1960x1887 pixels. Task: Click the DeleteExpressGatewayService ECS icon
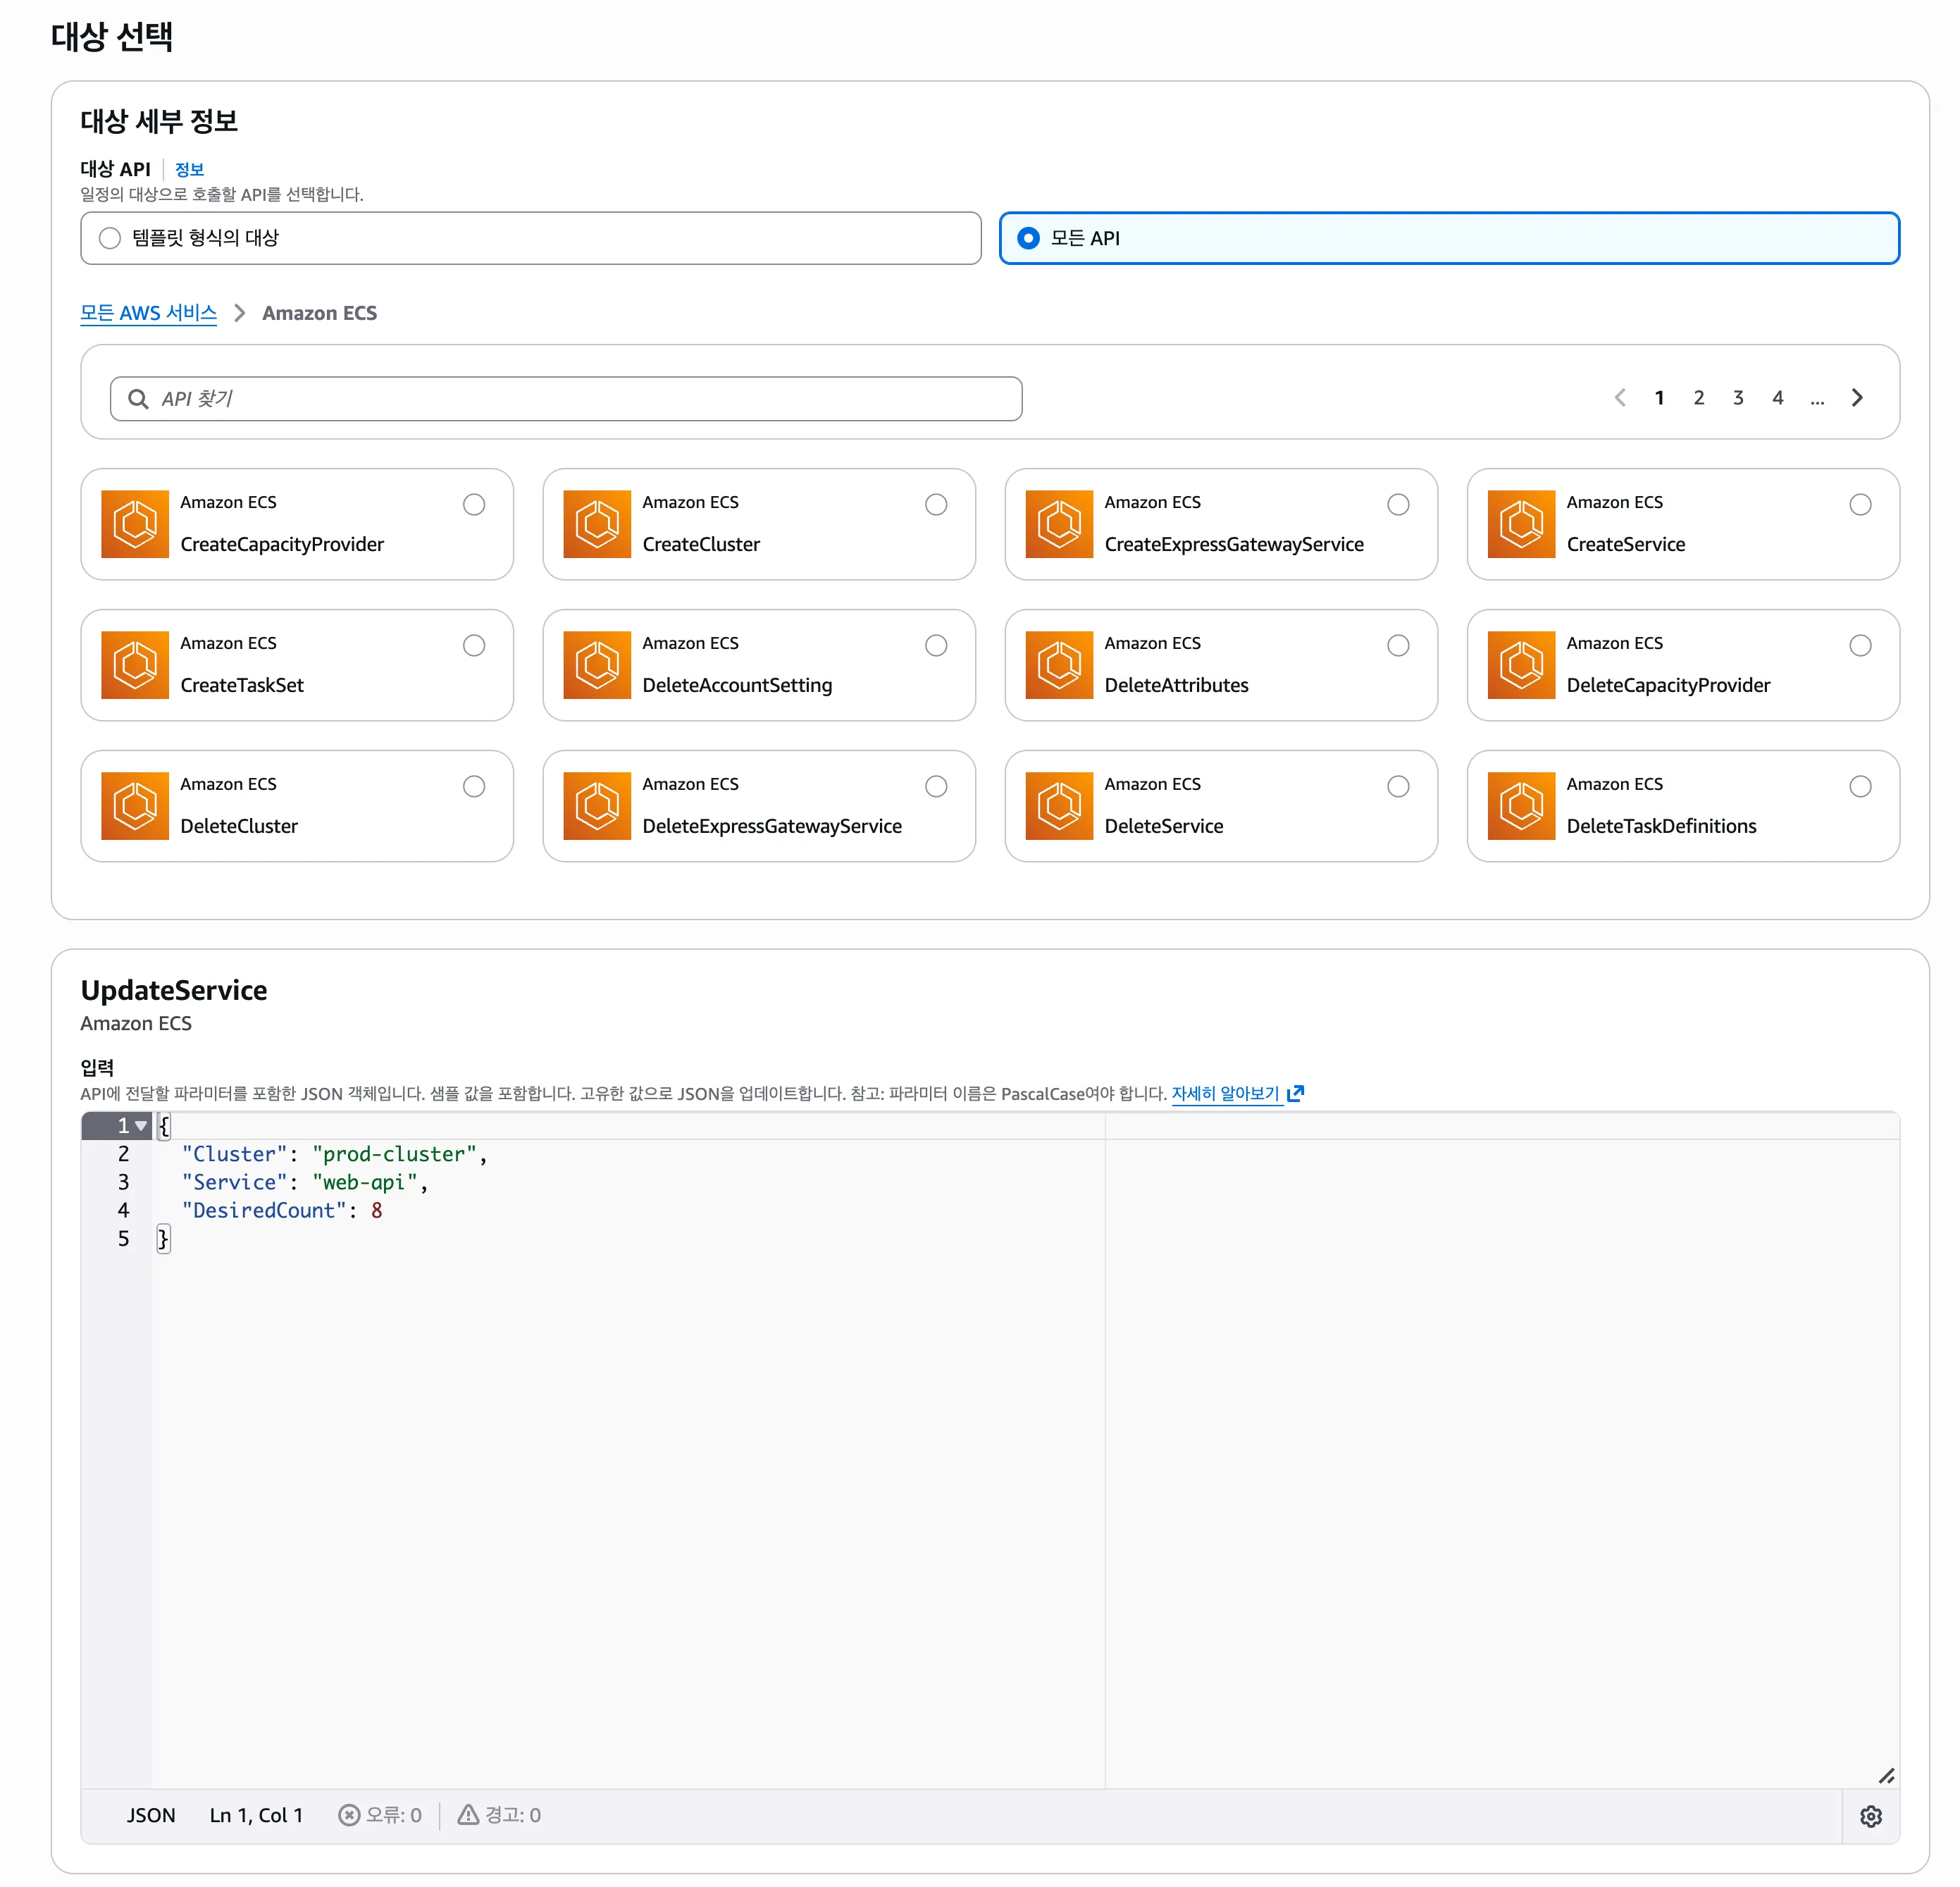point(597,806)
